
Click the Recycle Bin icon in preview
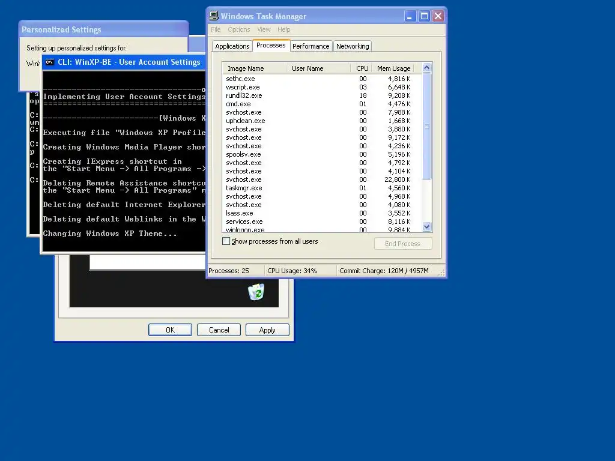tap(256, 292)
